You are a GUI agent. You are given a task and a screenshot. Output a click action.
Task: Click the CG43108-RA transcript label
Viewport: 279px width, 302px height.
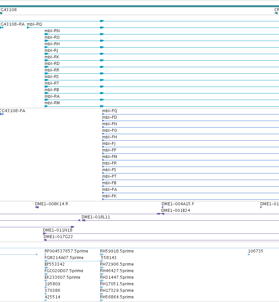[12, 24]
